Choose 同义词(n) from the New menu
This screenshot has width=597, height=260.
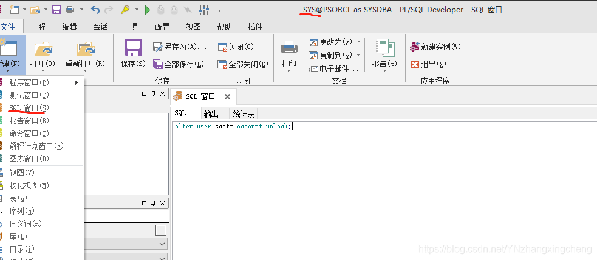click(42, 224)
